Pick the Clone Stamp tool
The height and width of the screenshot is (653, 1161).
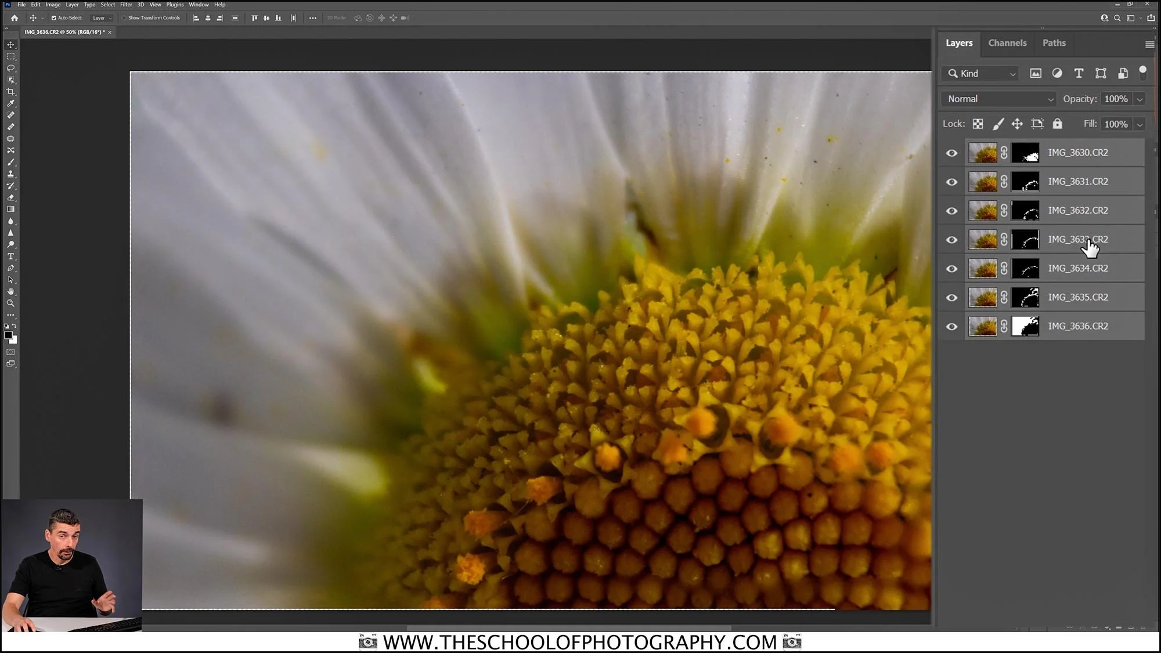10,174
